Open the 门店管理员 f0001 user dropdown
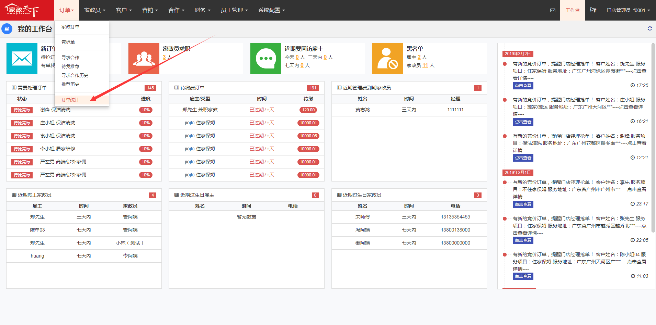The height and width of the screenshot is (325, 656). [628, 10]
